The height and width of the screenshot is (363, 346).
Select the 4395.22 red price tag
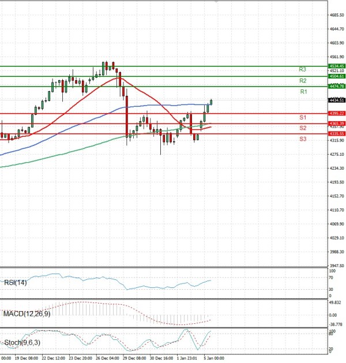click(337, 113)
